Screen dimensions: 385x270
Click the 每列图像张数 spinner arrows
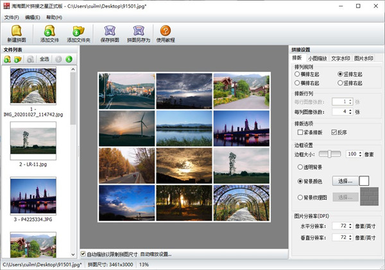[350, 112]
